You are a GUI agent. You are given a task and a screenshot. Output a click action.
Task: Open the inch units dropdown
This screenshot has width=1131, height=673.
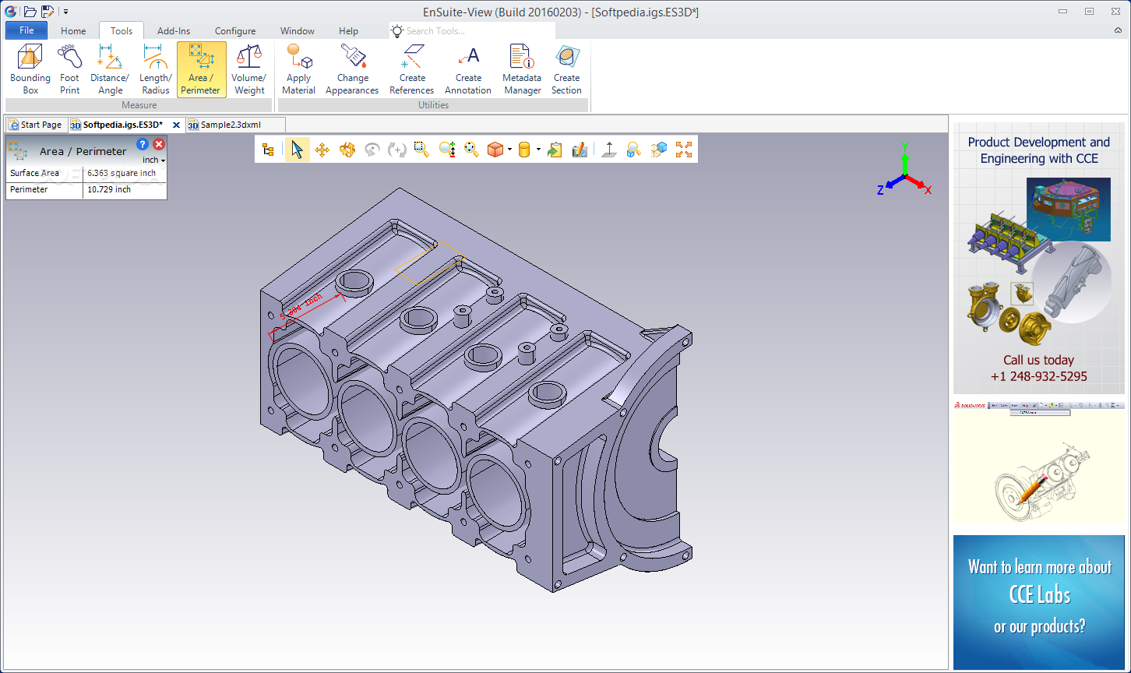click(154, 160)
